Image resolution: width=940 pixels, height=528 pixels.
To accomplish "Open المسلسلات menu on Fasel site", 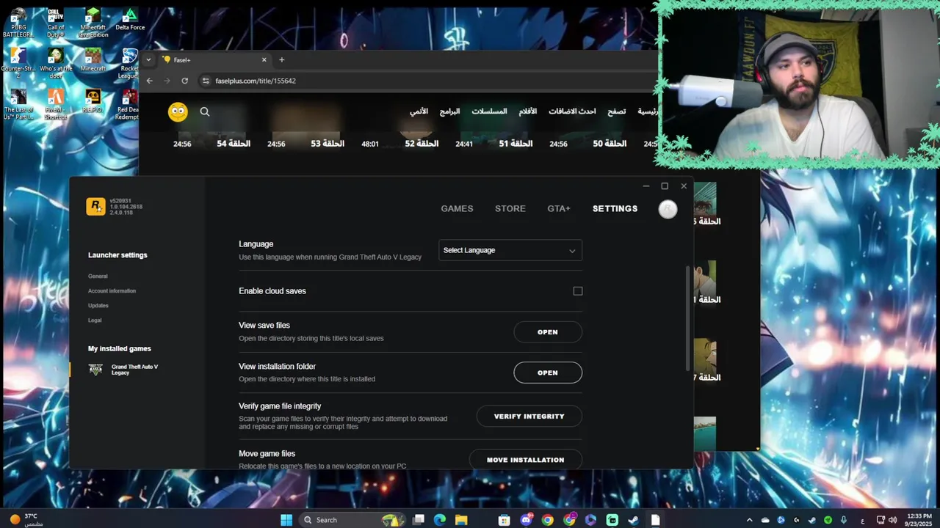I will (x=489, y=111).
